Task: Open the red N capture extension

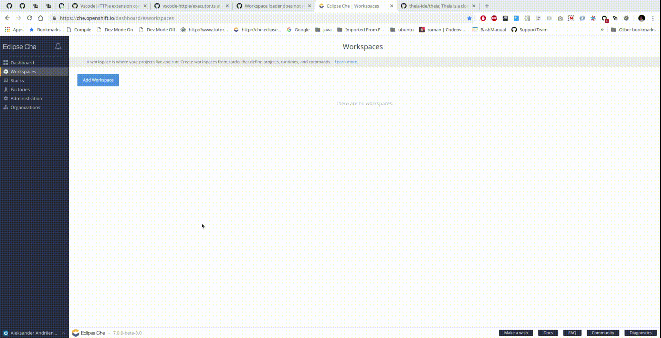Action: pos(571,18)
